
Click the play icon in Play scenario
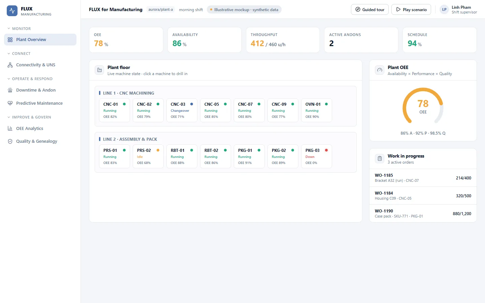[x=398, y=9]
